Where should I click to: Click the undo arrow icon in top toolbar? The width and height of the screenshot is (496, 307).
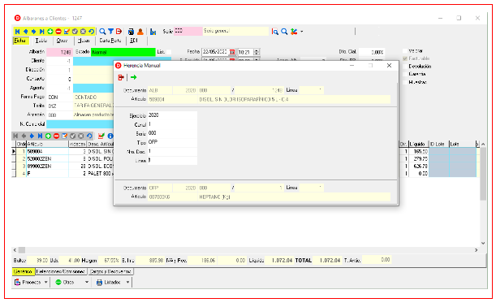click(91, 32)
